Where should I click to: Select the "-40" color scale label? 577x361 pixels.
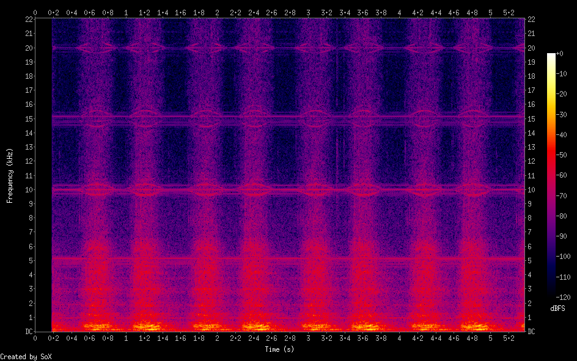click(561, 135)
